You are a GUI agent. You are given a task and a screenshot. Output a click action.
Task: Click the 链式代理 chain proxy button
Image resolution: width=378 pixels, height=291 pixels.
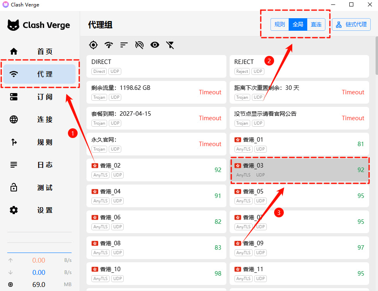coord(351,24)
